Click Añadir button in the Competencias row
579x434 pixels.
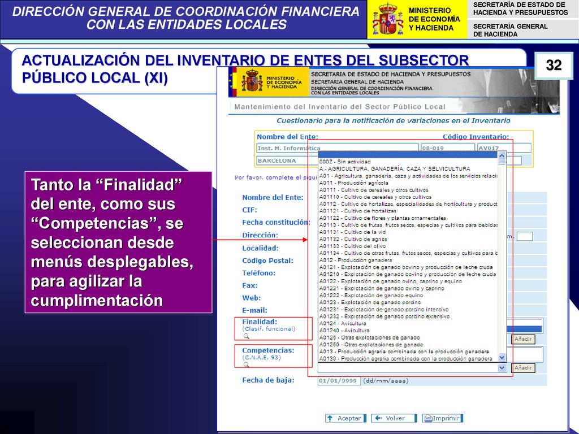[x=523, y=367]
